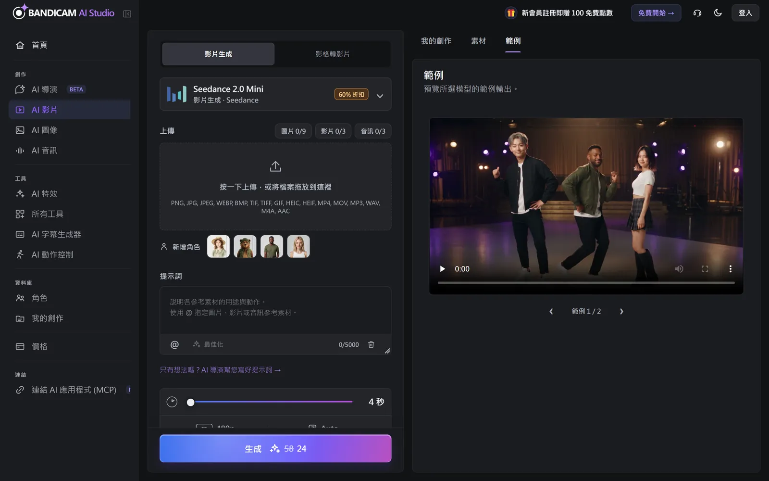Viewport: 769px width, 481px height.
Task: Click the duration clock icon
Action: 172,402
